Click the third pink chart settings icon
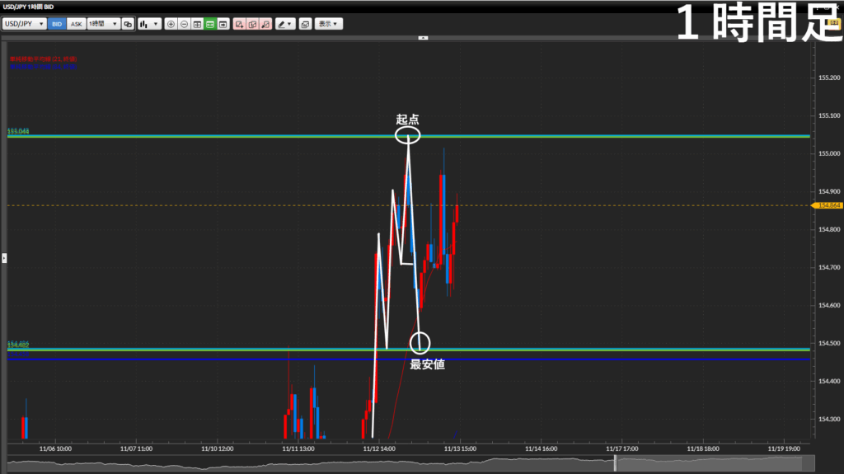The image size is (844, 474). [265, 24]
